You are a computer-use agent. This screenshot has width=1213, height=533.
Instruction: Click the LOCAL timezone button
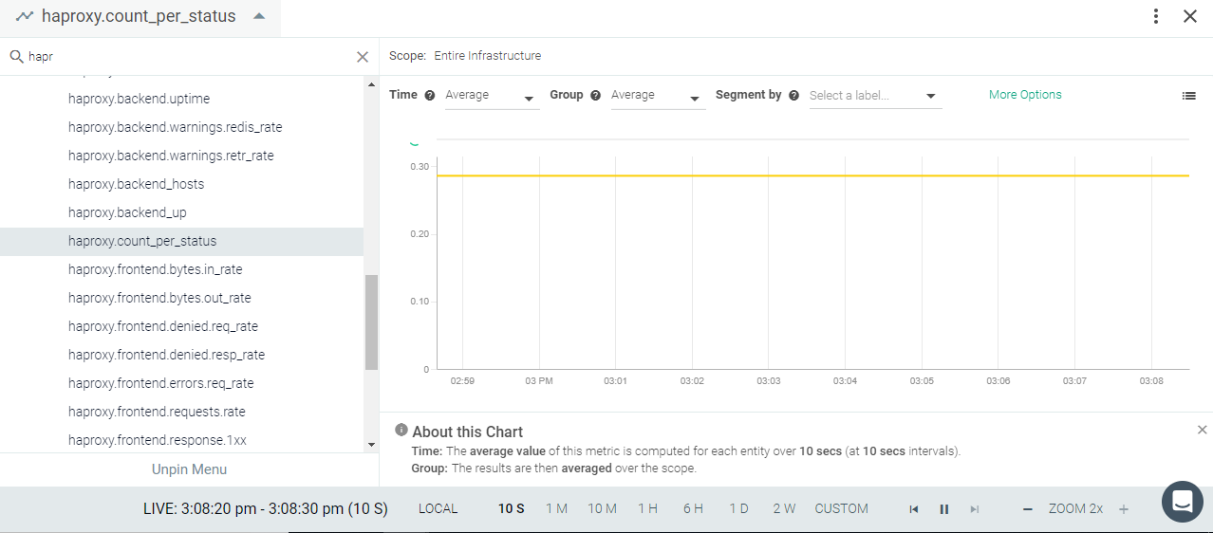coord(438,509)
